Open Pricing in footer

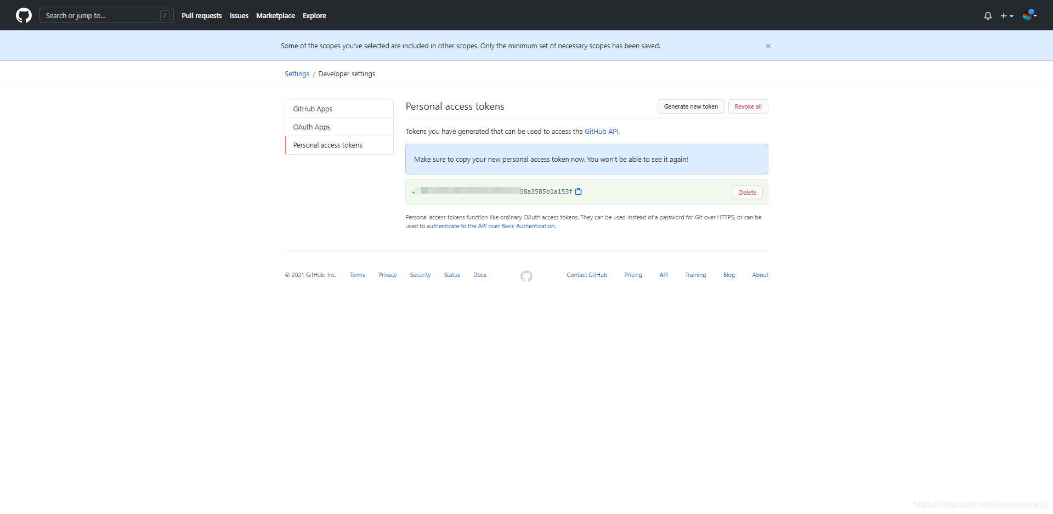pyautogui.click(x=633, y=275)
